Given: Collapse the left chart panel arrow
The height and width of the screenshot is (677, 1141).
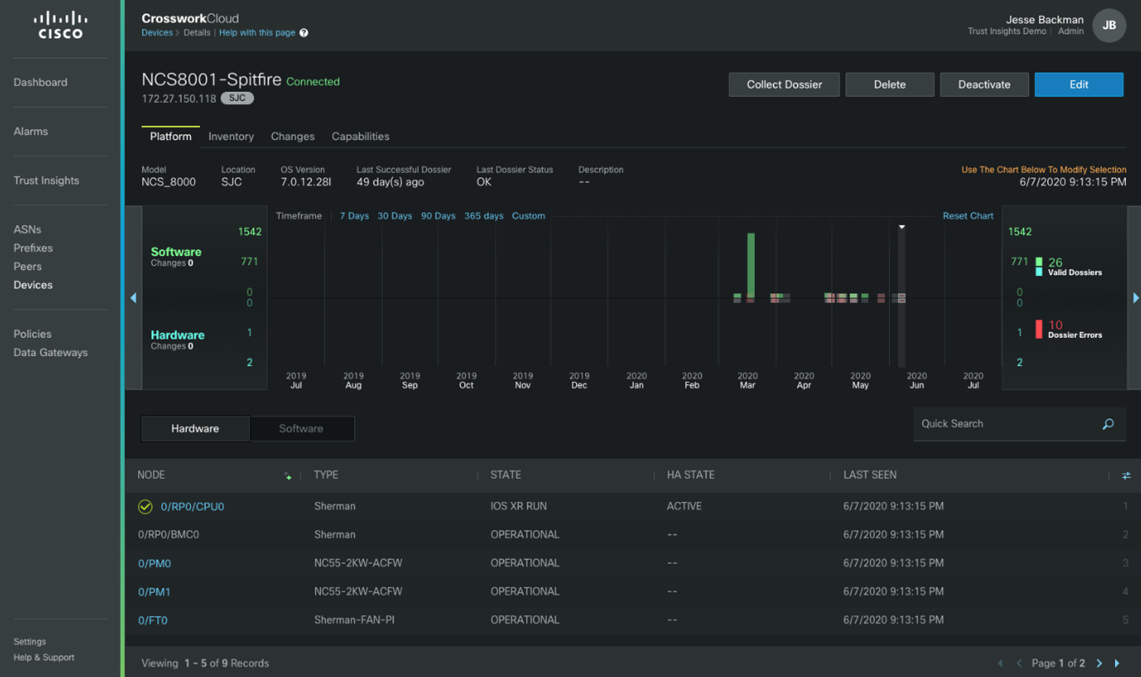Looking at the screenshot, I should click(134, 297).
